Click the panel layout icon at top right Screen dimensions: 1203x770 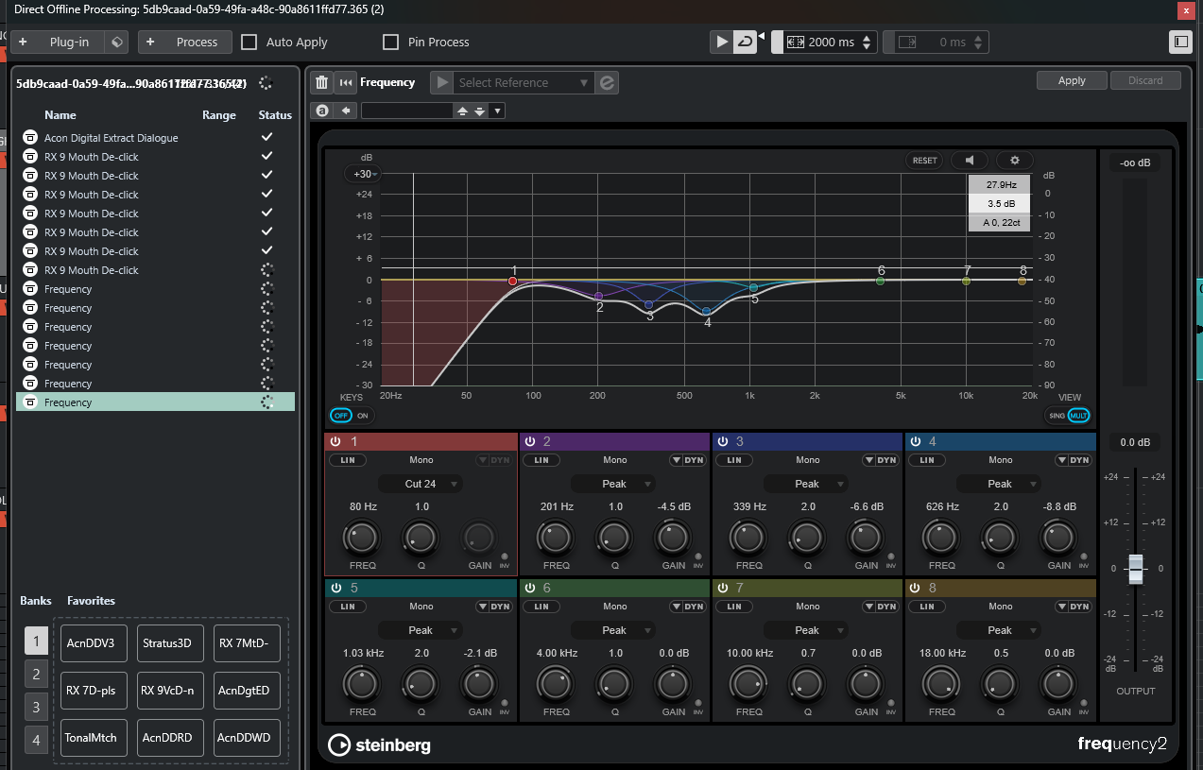(x=1180, y=42)
